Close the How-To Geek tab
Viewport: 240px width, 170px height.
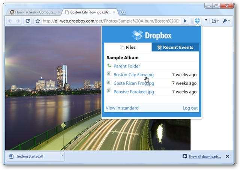[59, 12]
